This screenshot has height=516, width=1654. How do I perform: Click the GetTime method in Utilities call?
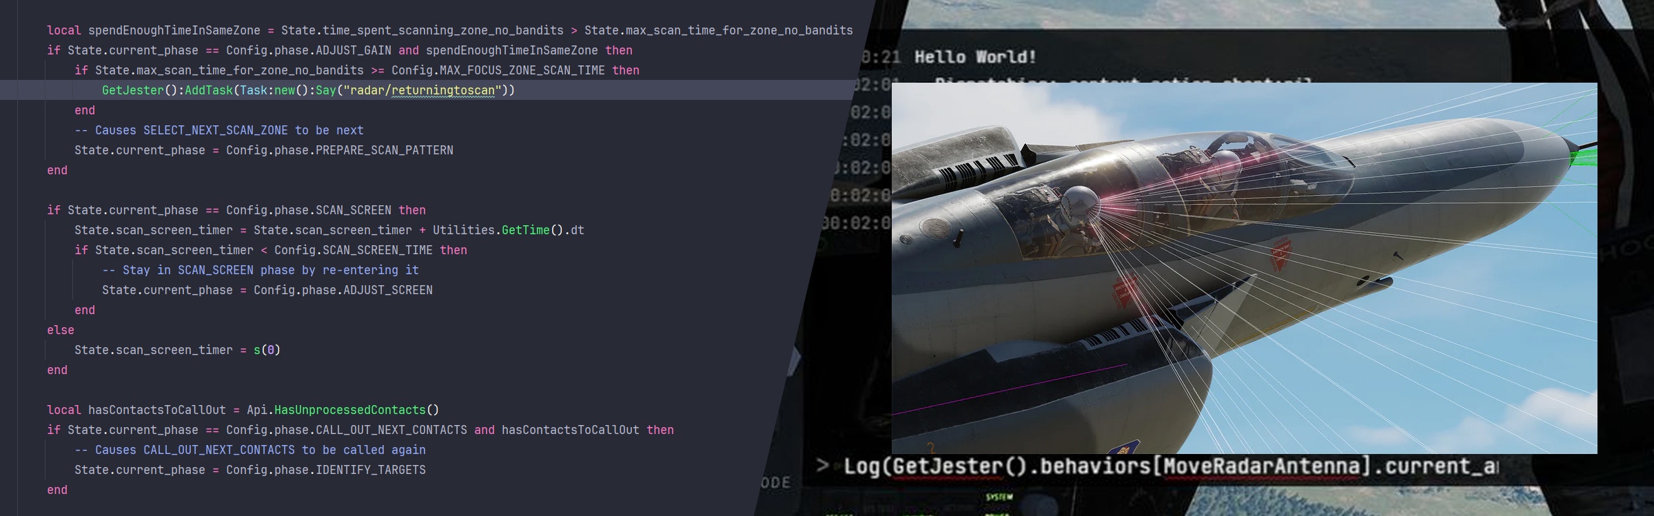click(x=525, y=230)
